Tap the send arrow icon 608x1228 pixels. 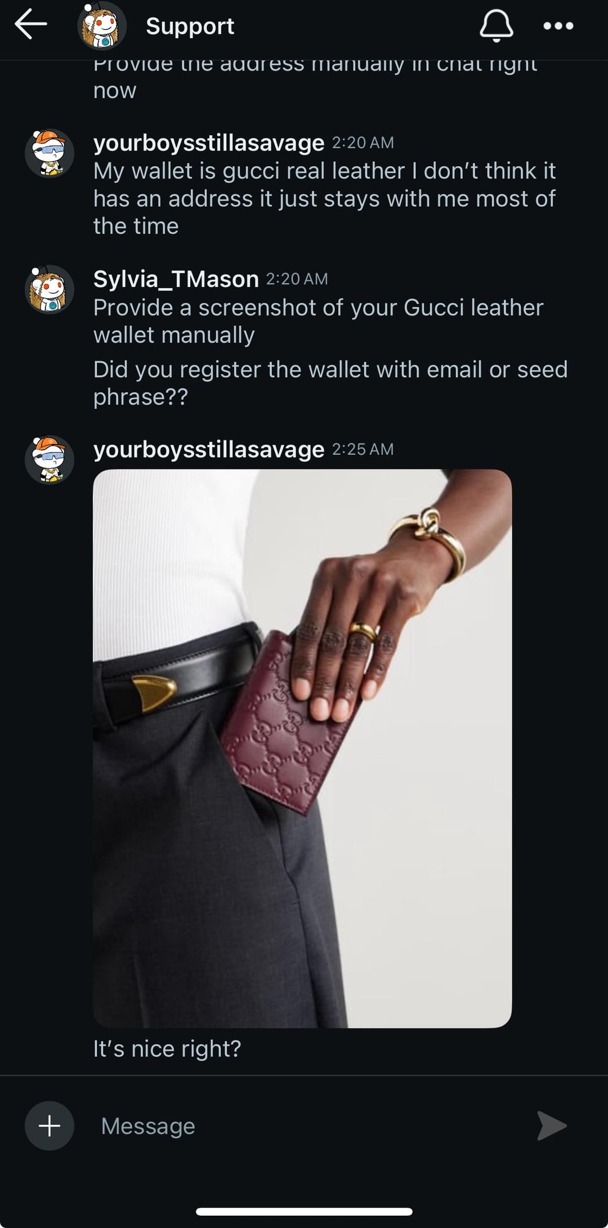point(551,1125)
